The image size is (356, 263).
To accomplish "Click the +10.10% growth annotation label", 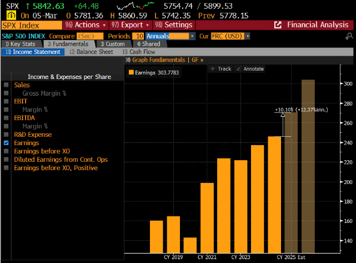I will [x=302, y=110].
